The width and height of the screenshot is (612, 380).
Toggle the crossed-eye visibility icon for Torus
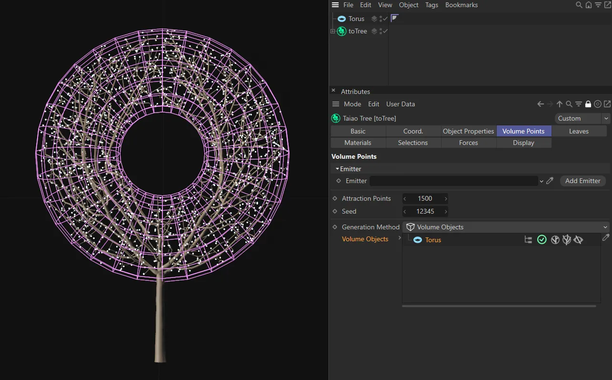point(578,240)
